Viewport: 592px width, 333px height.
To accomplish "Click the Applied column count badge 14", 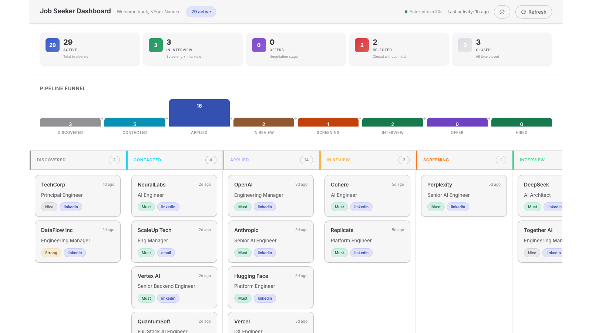I will click(x=306, y=160).
